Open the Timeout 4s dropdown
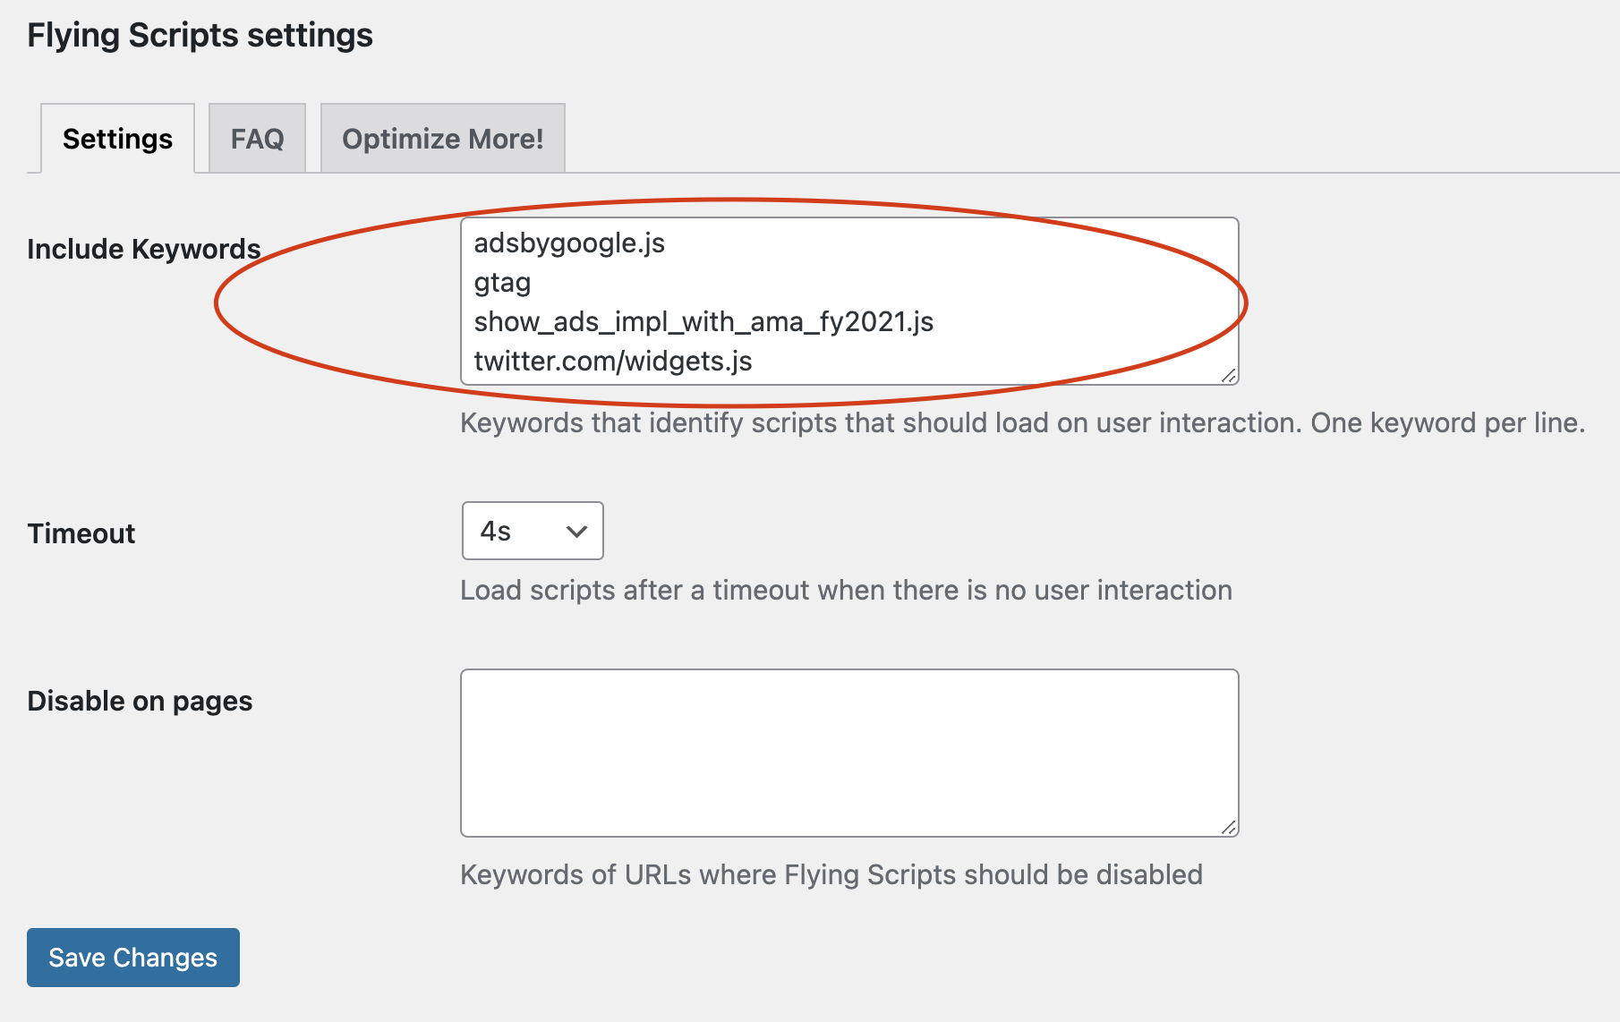 [532, 531]
